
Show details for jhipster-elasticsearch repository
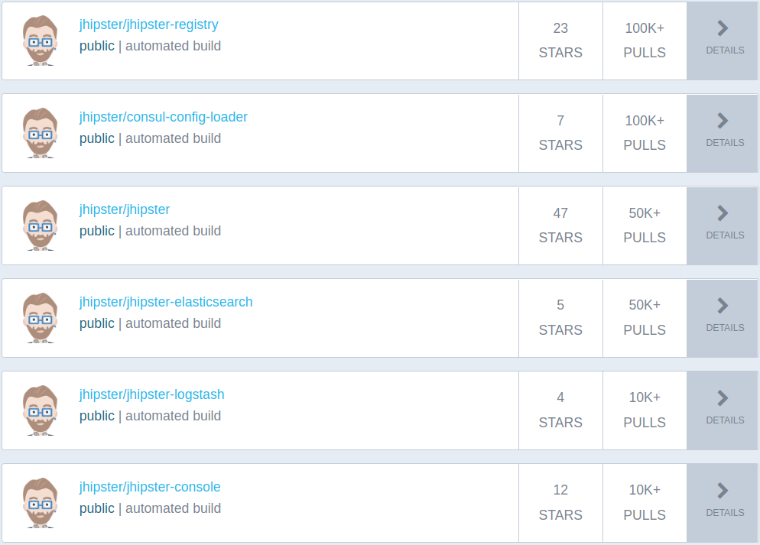[723, 307]
